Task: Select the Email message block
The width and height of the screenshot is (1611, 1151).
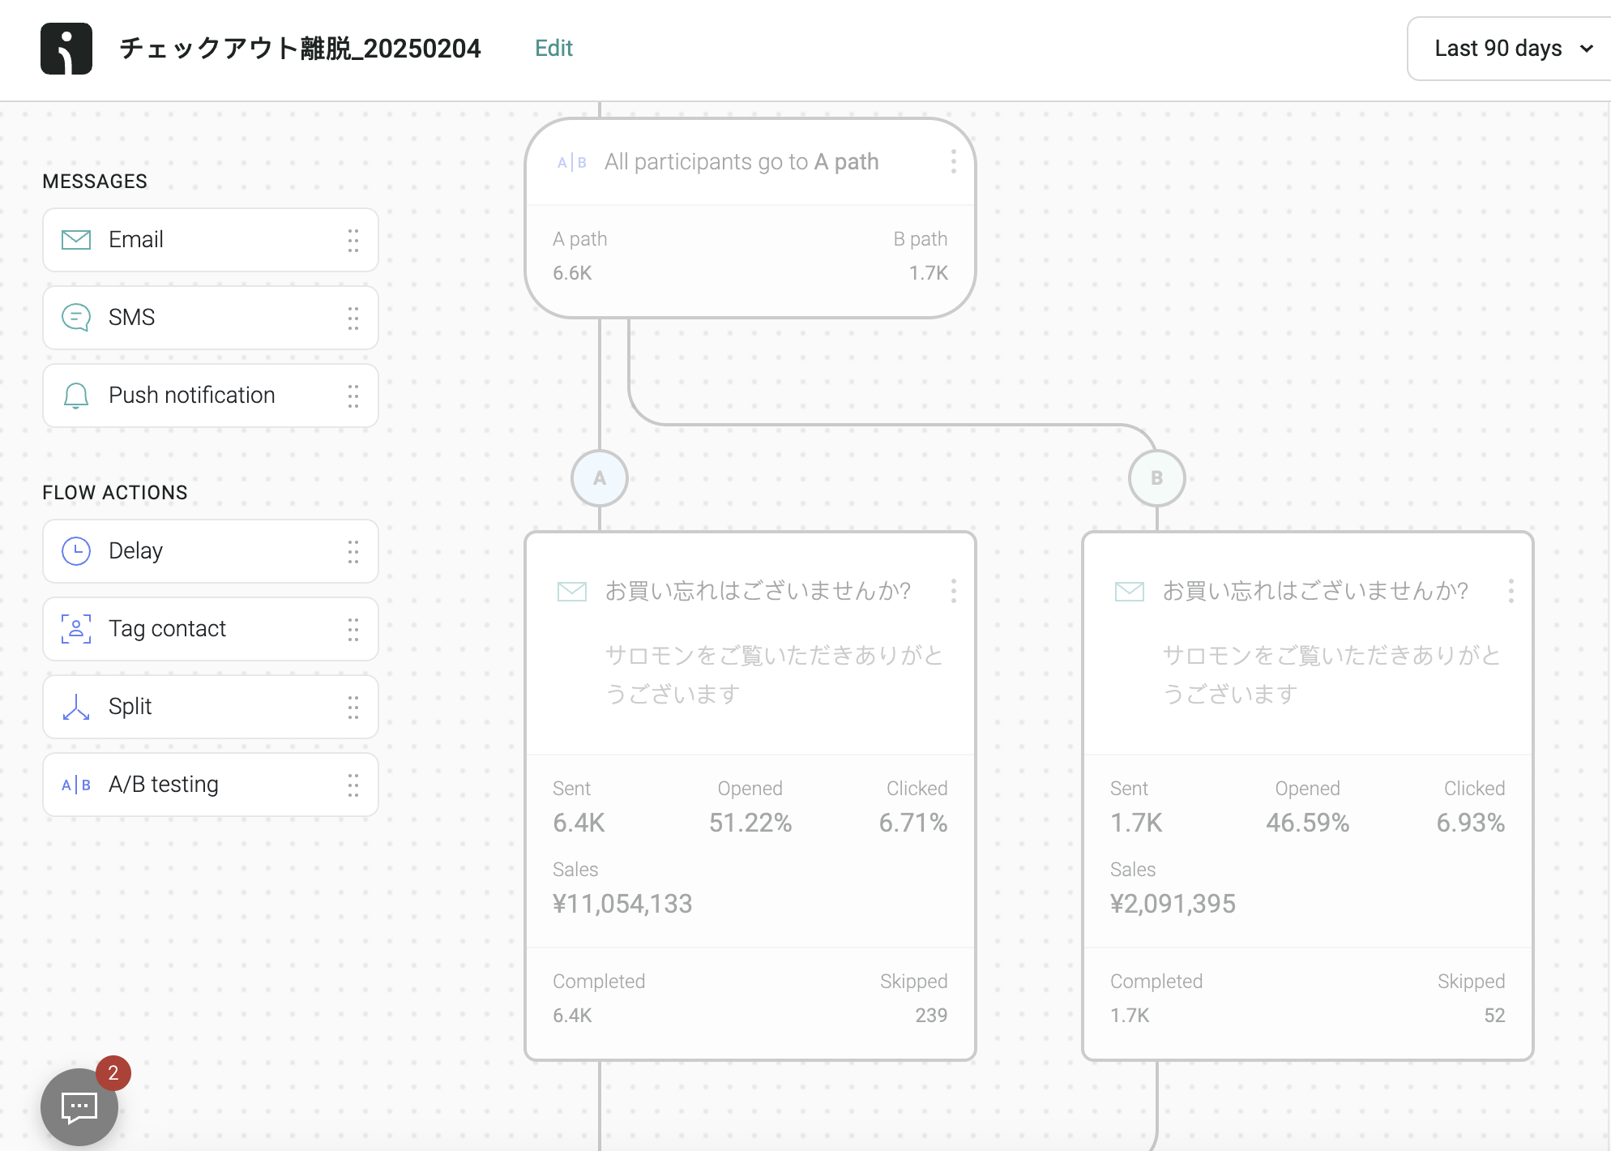Action: (x=211, y=240)
